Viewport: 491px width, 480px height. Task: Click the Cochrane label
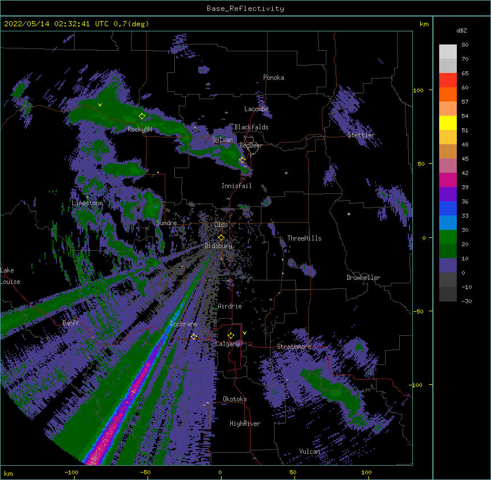click(x=183, y=324)
